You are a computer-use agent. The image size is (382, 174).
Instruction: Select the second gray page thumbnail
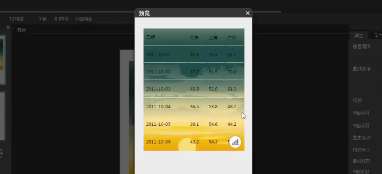[2, 116]
